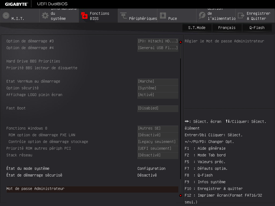Viewport: 275px width, 206px height.
Task: Select the Option sécurité label
Action: 23,88
